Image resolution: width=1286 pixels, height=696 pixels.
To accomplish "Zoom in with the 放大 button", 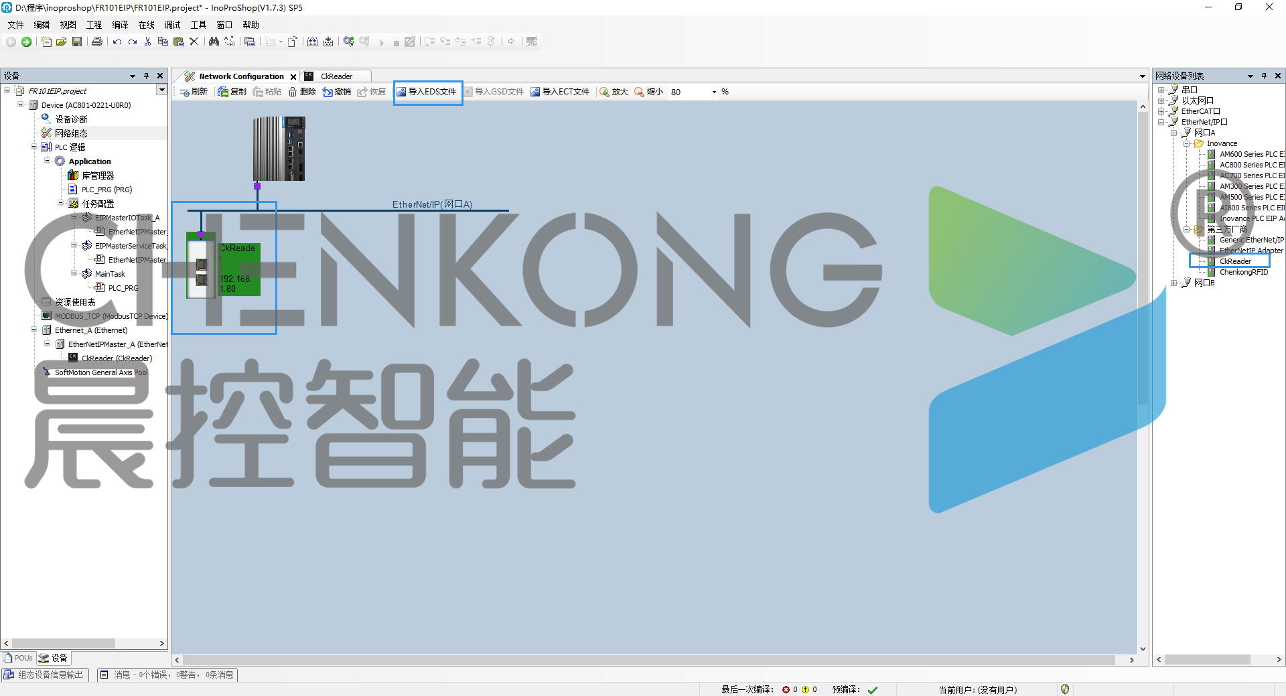I will click(614, 92).
